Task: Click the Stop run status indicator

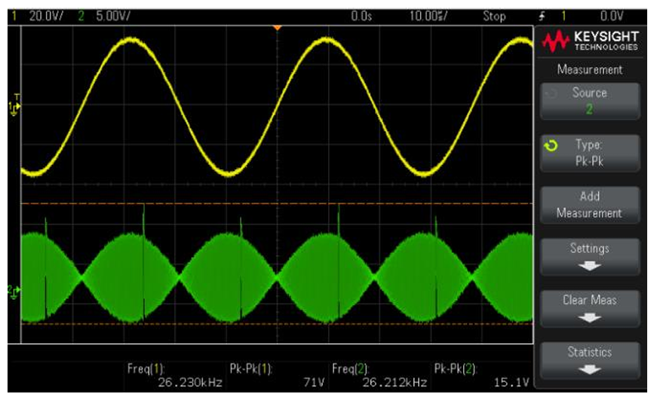Action: (494, 17)
